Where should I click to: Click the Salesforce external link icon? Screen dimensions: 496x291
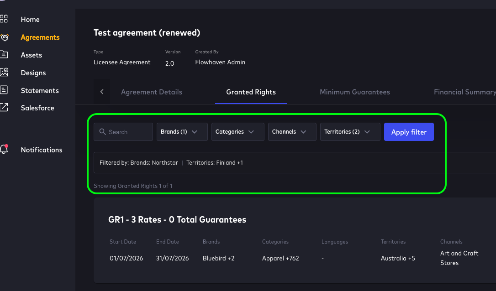click(4, 108)
